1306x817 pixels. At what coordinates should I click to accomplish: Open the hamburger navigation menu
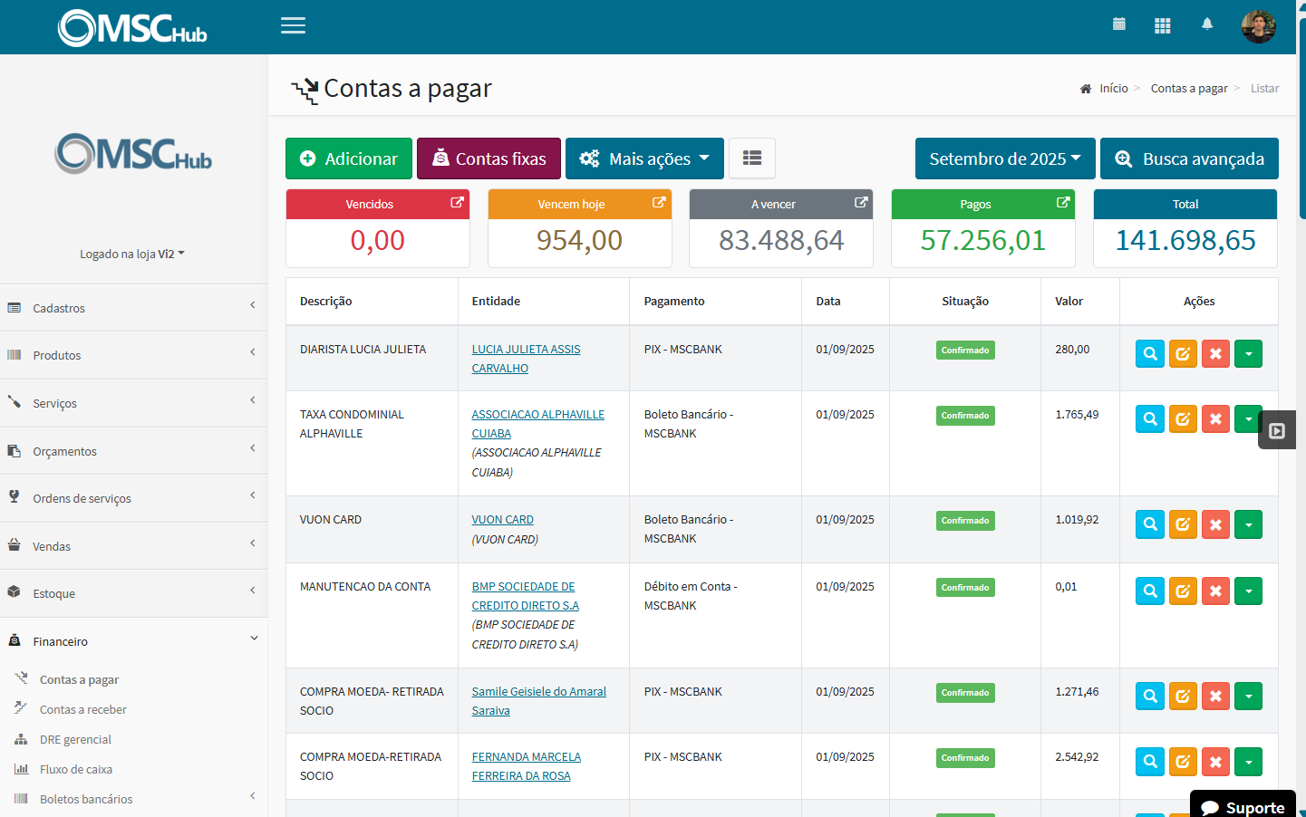click(293, 25)
